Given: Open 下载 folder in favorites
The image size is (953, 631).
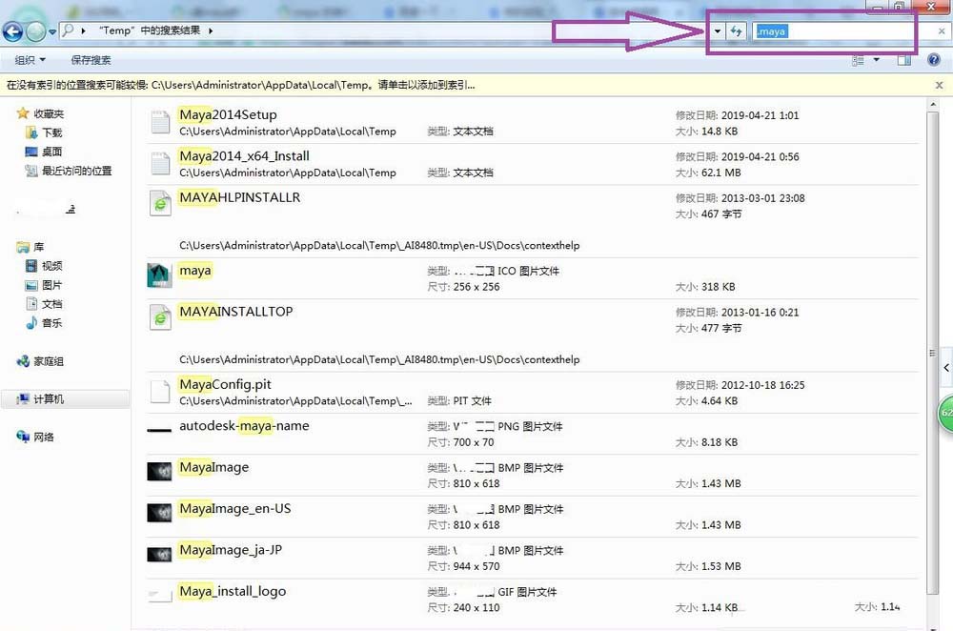Looking at the screenshot, I should pyautogui.click(x=44, y=132).
